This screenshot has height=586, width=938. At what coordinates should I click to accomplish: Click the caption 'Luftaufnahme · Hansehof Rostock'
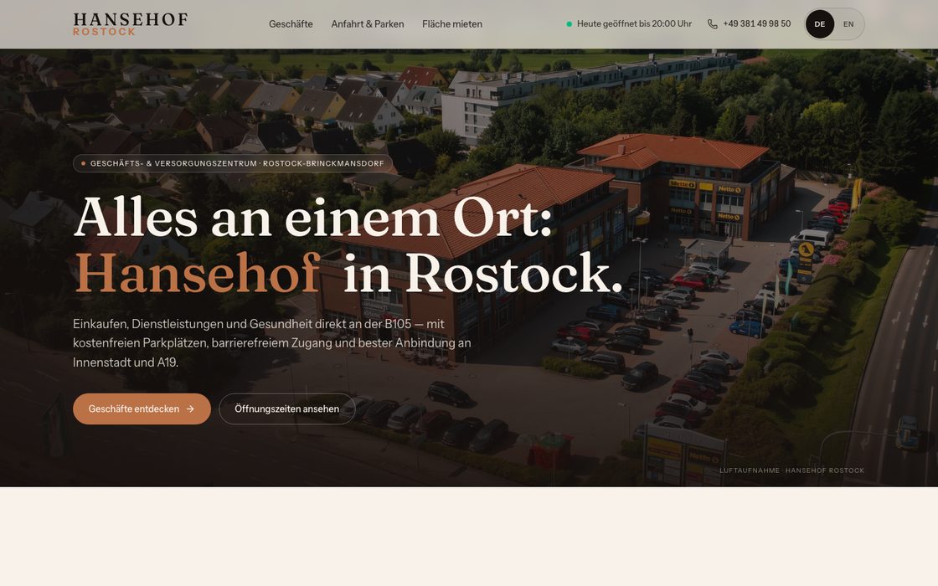click(x=791, y=470)
